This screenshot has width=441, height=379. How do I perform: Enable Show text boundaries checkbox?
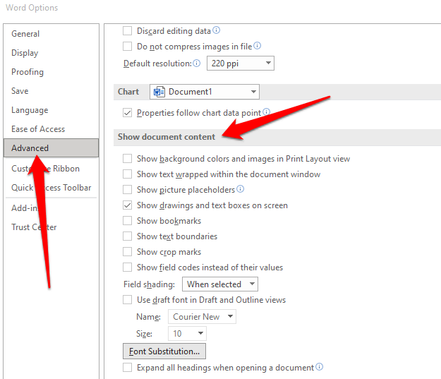pyautogui.click(x=128, y=236)
